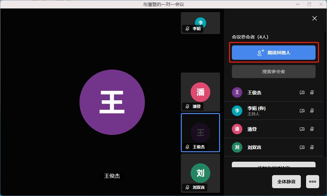Select 李娟's video thumbnail at top
Screen dimensions: 327x196
click(x=200, y=23)
